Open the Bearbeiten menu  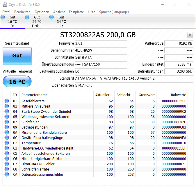(22, 12)
